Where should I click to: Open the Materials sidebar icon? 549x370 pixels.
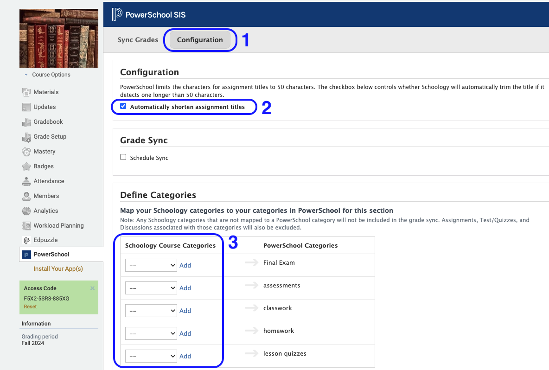[x=26, y=92]
